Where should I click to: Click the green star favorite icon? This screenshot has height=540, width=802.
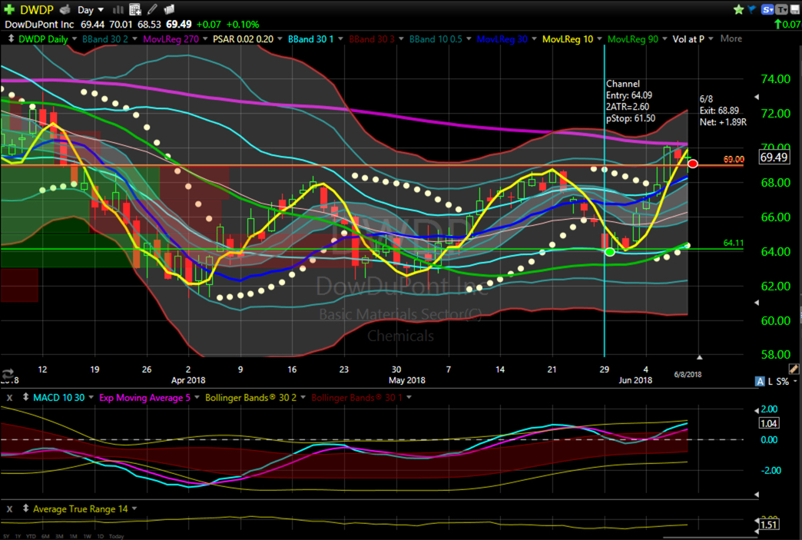pyautogui.click(x=738, y=9)
